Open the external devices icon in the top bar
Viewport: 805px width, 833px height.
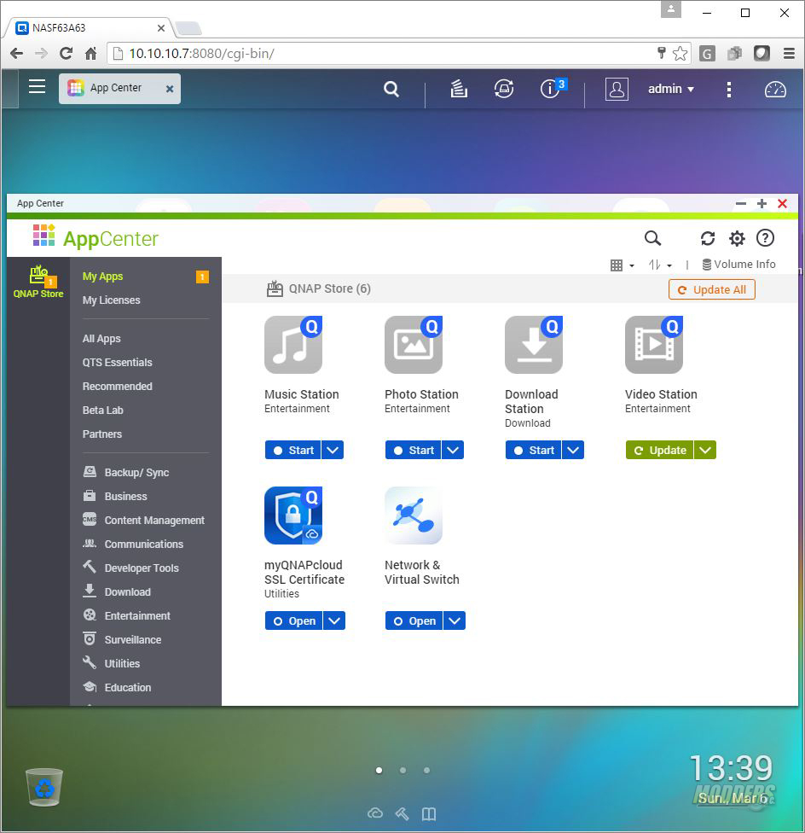504,89
